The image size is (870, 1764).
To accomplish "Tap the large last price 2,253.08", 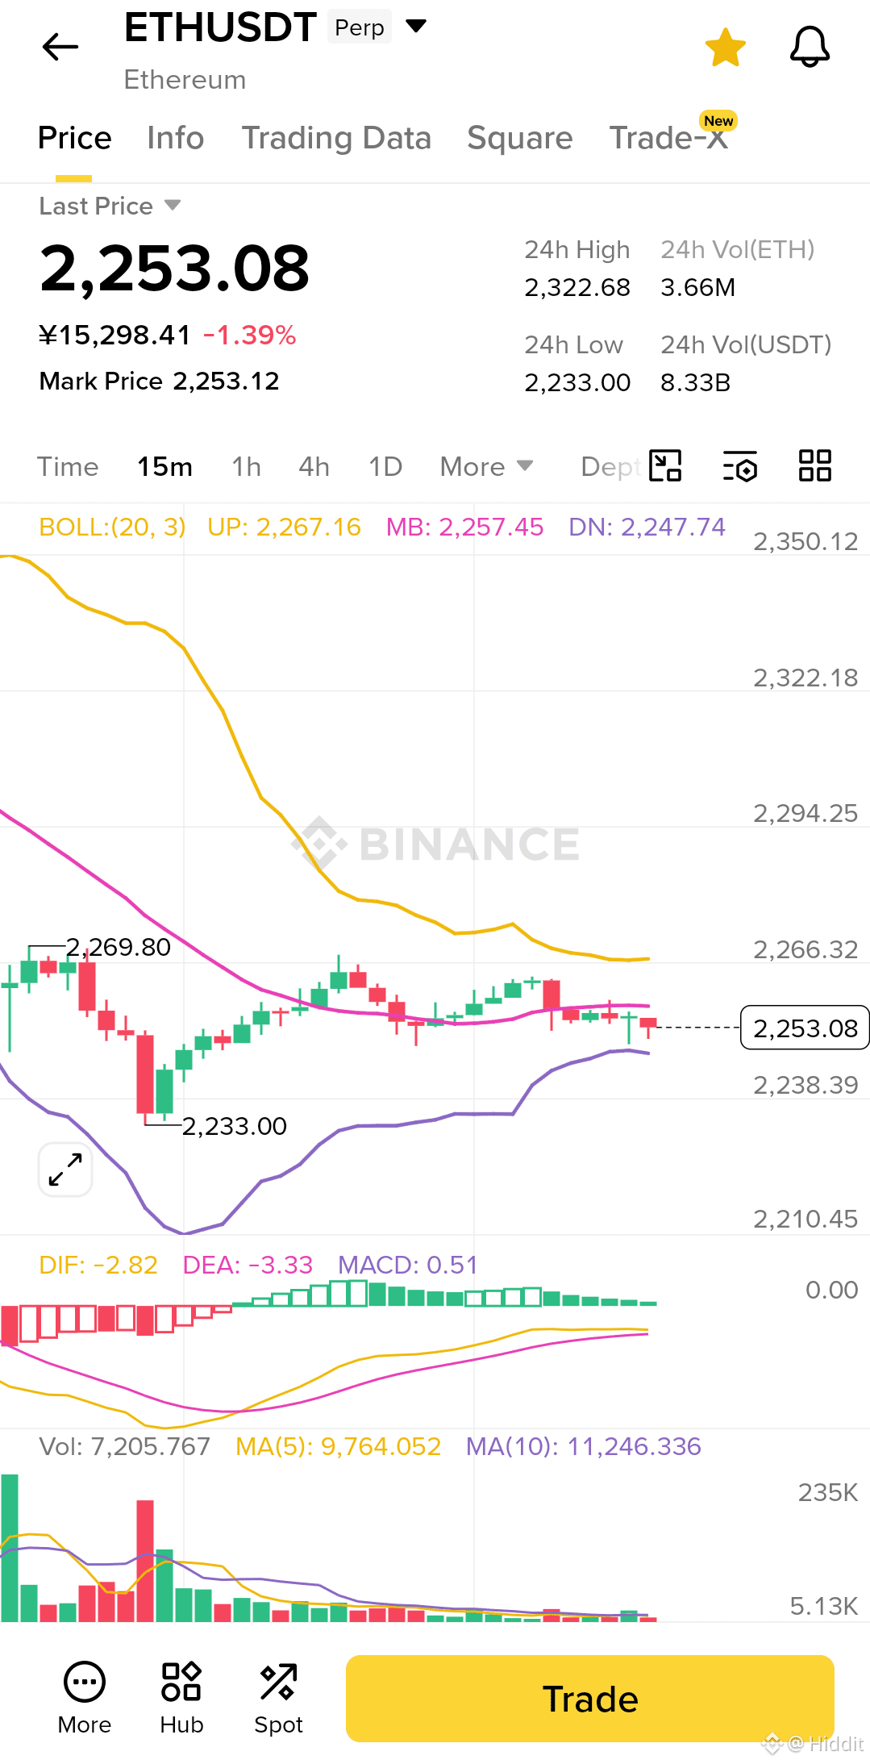I will [x=174, y=269].
